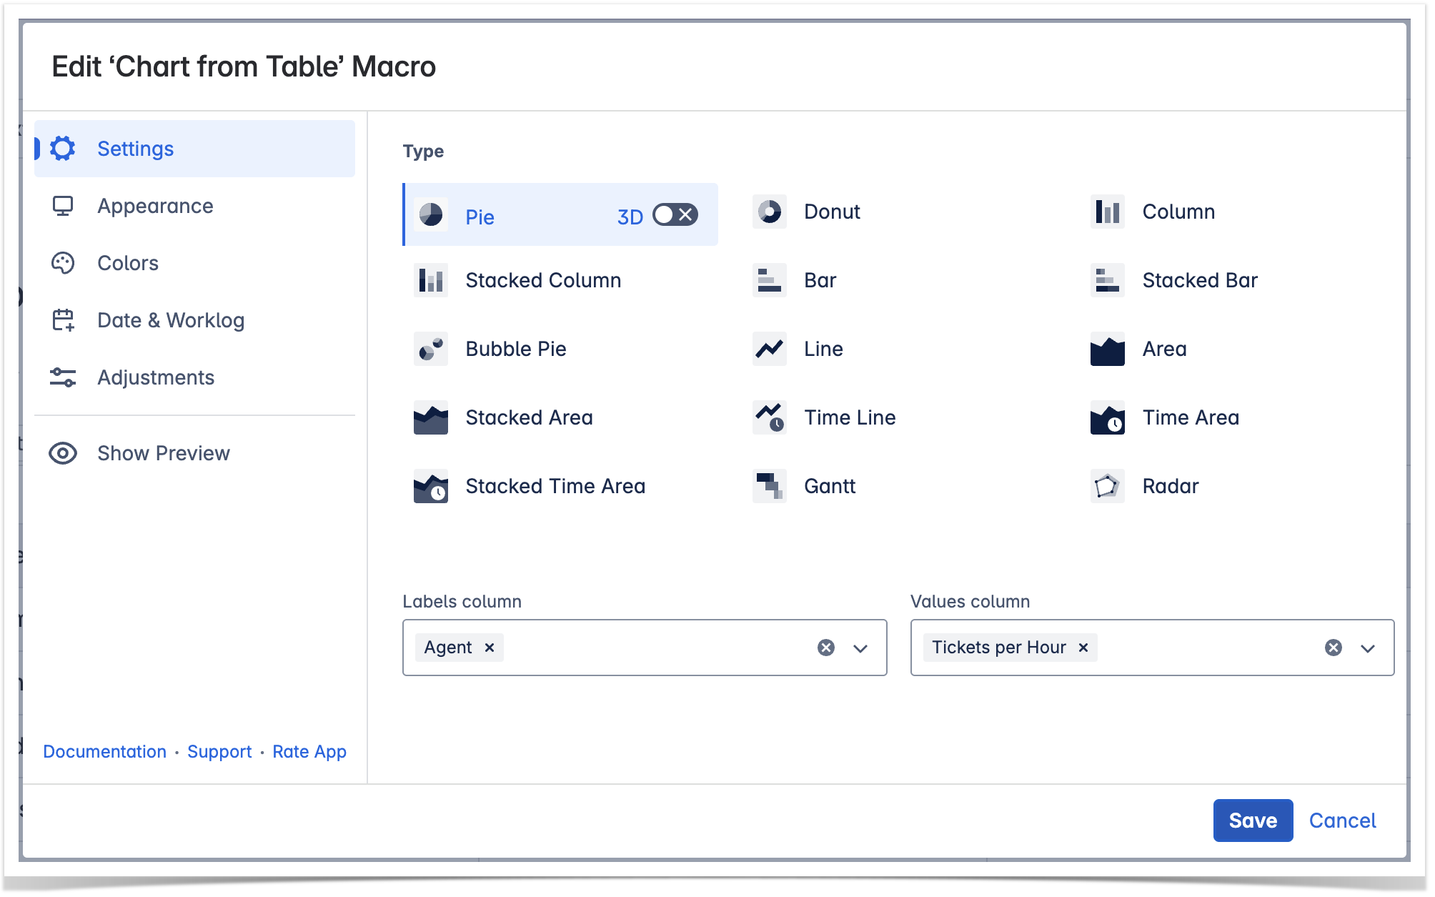Pick the Bubble Pie chart icon
Image resolution: width=1435 pixels, height=897 pixels.
430,350
